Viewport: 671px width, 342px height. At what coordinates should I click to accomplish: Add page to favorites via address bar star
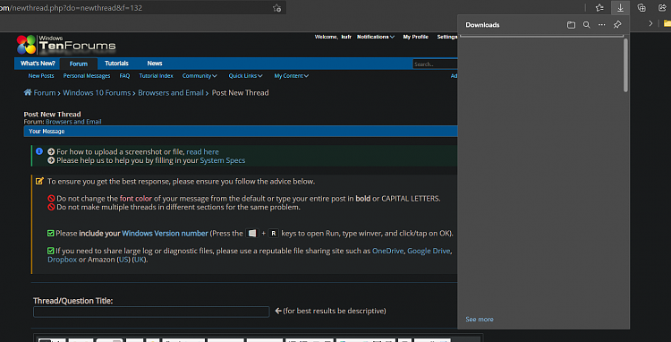[x=276, y=8]
